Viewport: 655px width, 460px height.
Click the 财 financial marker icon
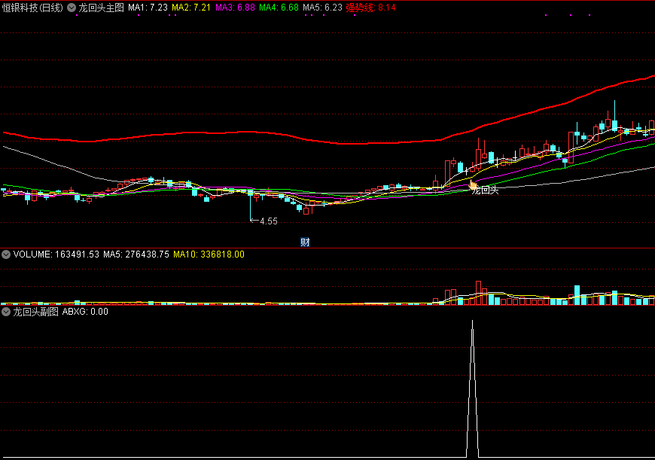coord(305,242)
